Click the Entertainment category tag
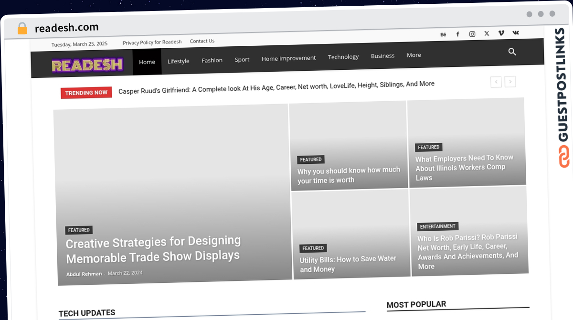The image size is (573, 320). [438, 226]
